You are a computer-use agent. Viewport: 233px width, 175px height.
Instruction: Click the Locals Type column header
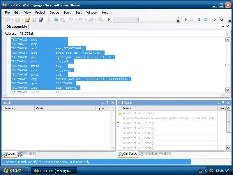(x=103, y=108)
